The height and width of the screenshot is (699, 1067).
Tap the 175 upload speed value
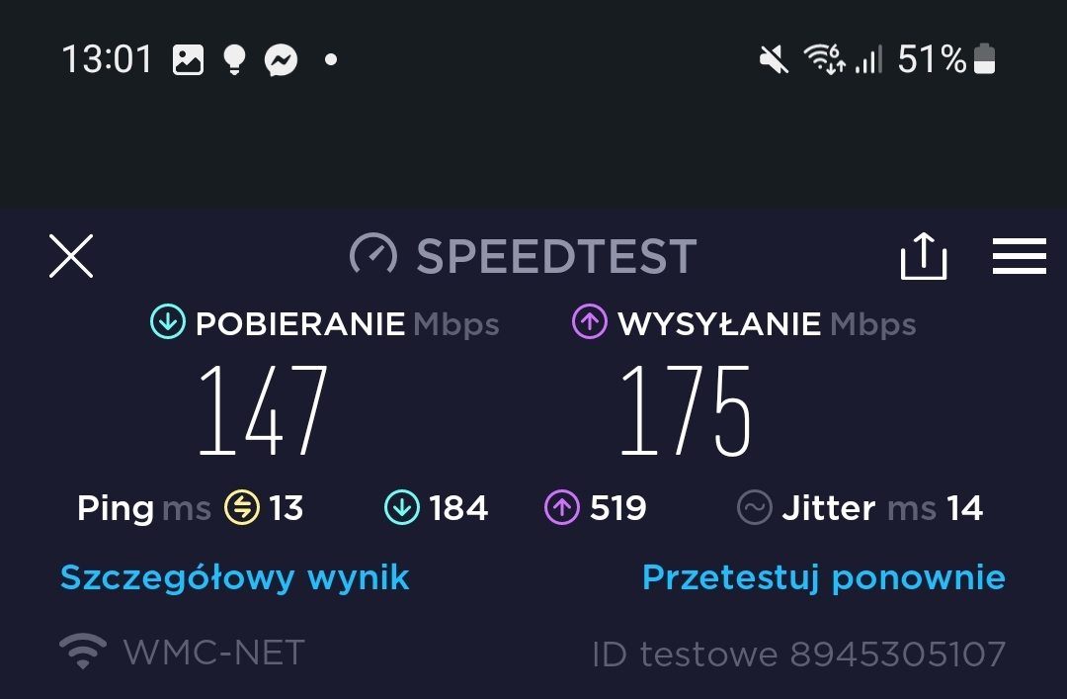coord(686,410)
